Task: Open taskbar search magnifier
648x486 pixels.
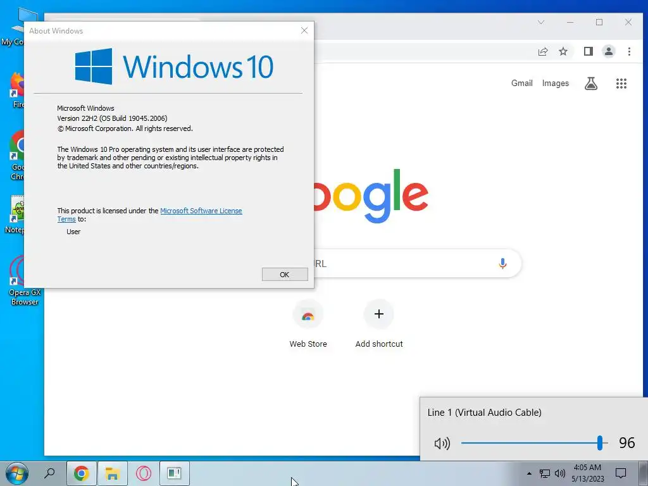Action: 49,473
